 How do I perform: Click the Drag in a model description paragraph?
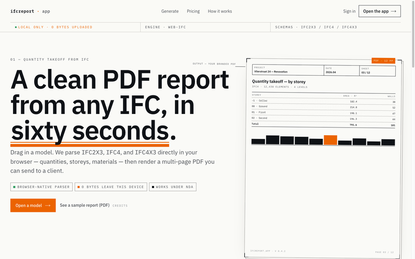coord(113,162)
